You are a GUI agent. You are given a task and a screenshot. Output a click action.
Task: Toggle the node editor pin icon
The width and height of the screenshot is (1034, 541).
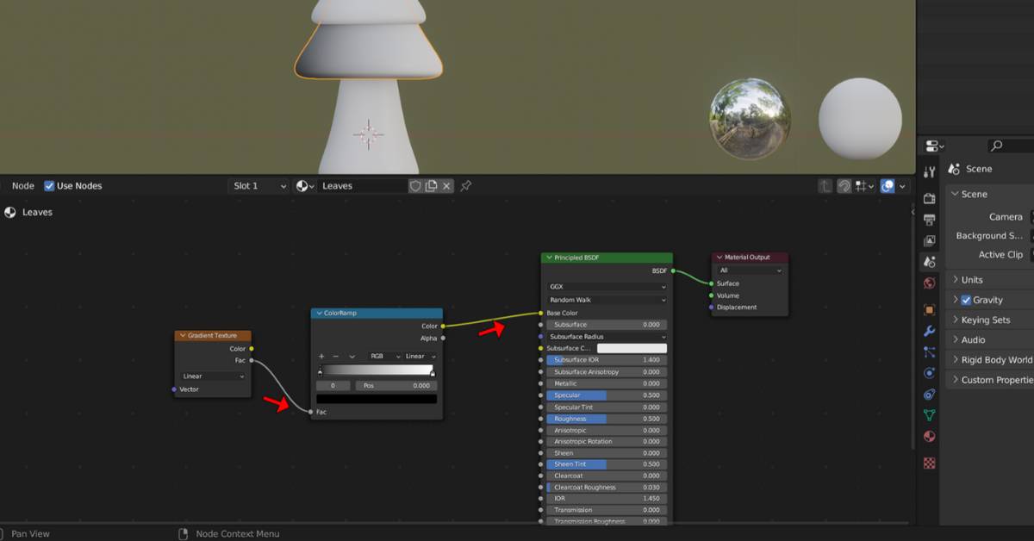point(466,185)
